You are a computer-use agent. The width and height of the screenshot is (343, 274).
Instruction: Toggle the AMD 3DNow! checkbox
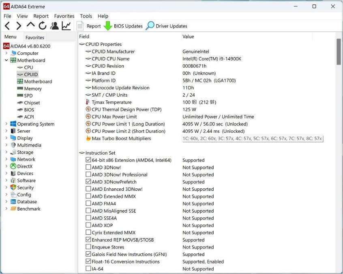point(88,167)
